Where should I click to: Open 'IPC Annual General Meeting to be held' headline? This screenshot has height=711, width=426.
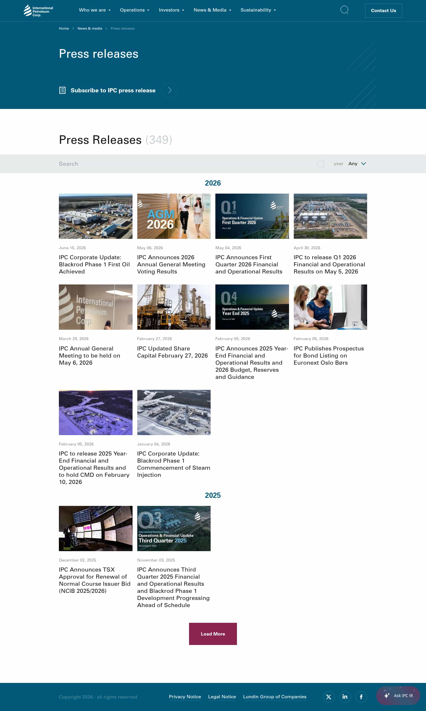tap(90, 355)
